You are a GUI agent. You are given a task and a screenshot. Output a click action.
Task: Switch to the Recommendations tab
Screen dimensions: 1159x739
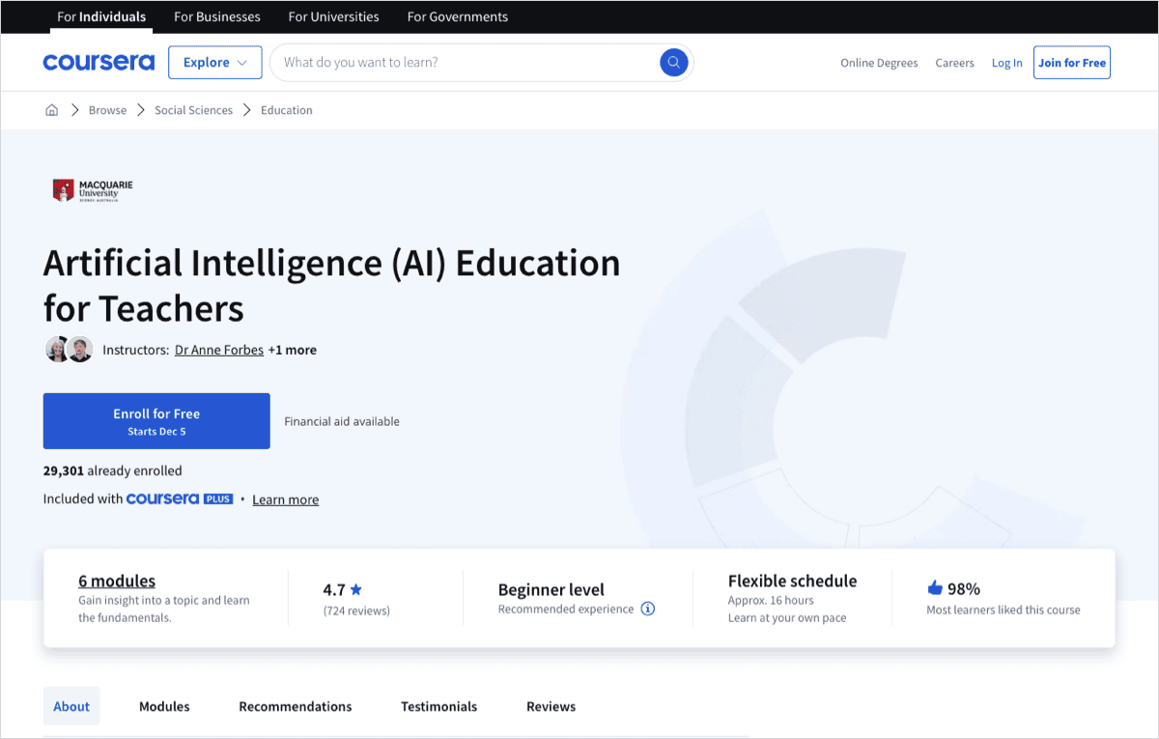(296, 706)
